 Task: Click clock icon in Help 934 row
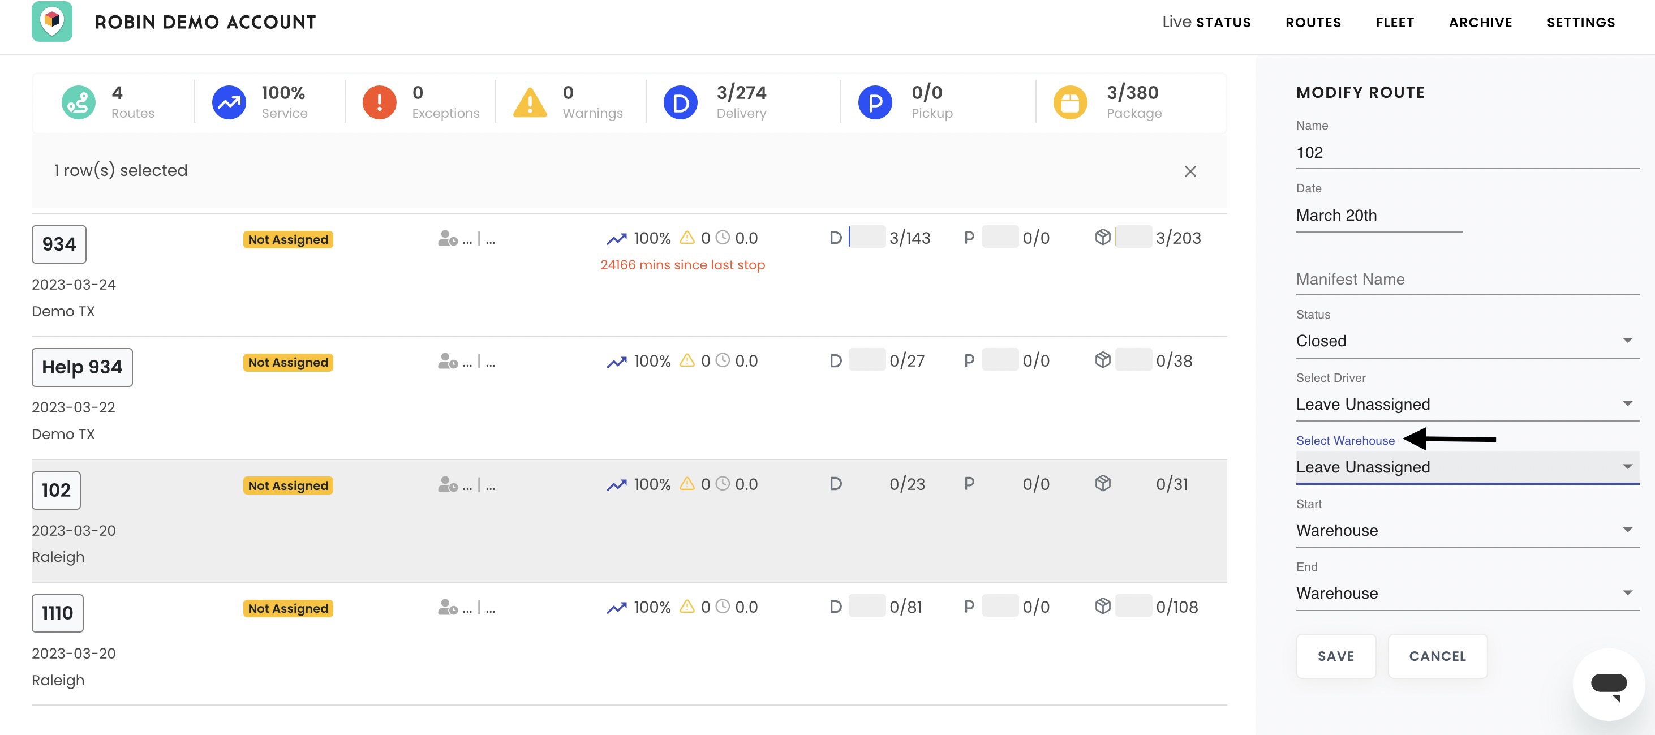click(x=723, y=360)
